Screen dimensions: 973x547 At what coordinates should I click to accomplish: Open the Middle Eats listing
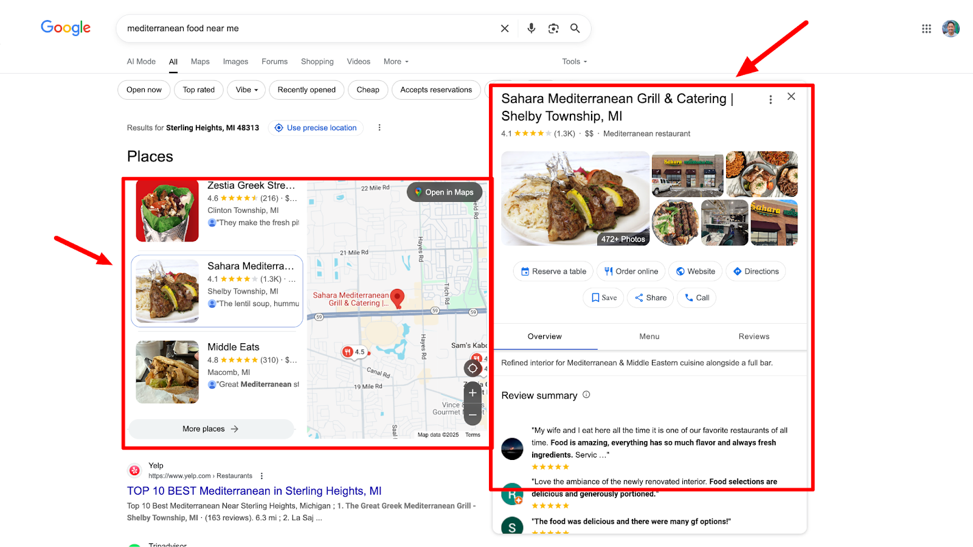point(234,347)
